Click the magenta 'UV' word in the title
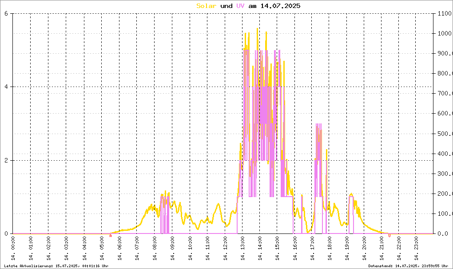Screen dimensions: 453x269 pyautogui.click(x=240, y=6)
